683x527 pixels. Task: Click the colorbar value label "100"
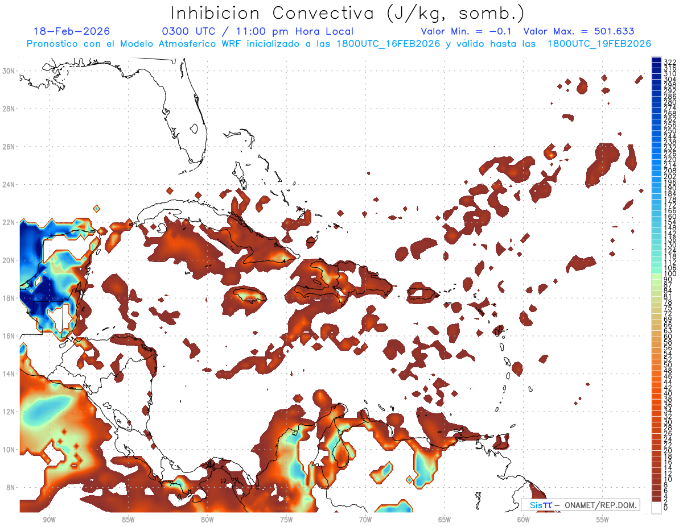click(670, 273)
